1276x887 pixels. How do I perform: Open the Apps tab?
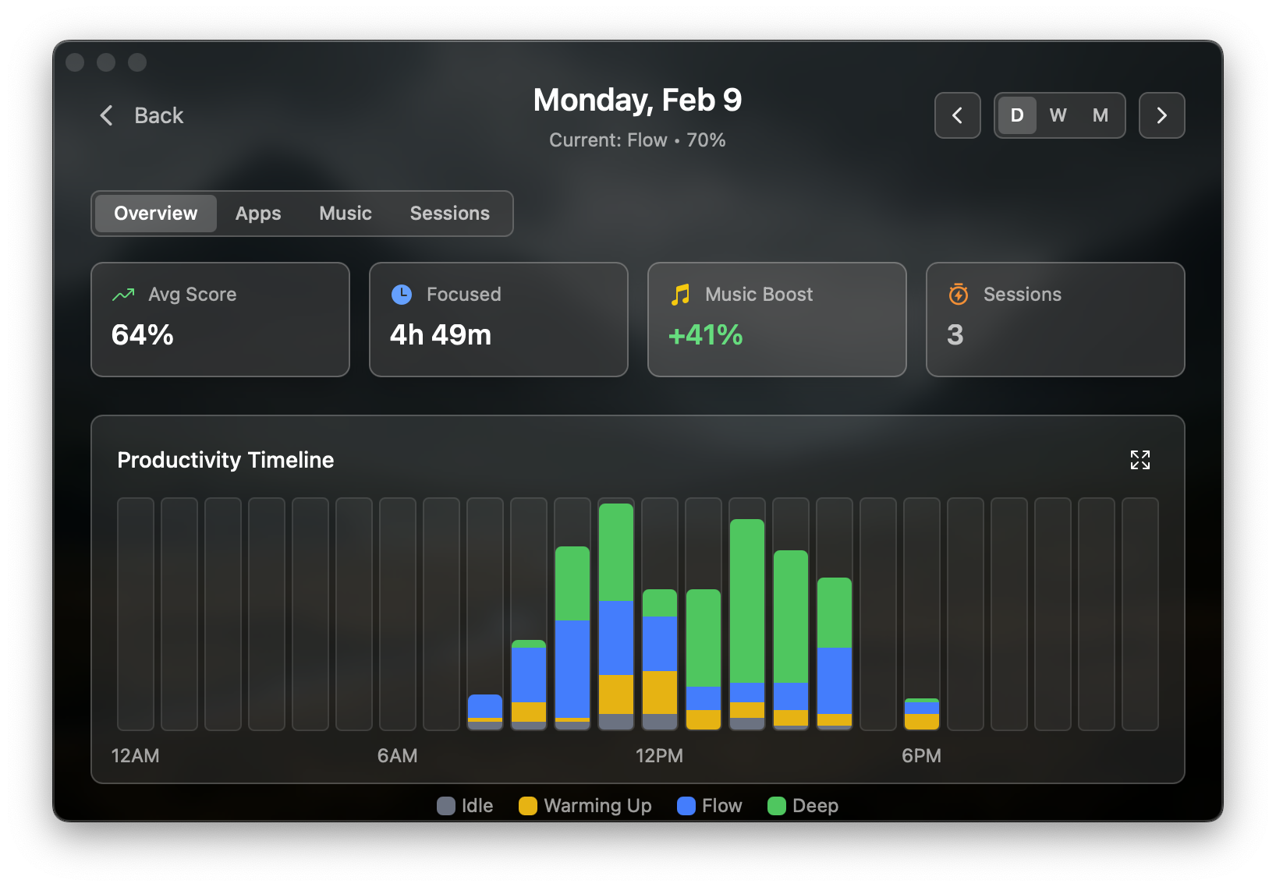point(258,214)
